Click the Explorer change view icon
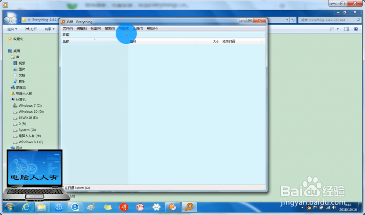This screenshot has width=365, height=215. click(332, 29)
